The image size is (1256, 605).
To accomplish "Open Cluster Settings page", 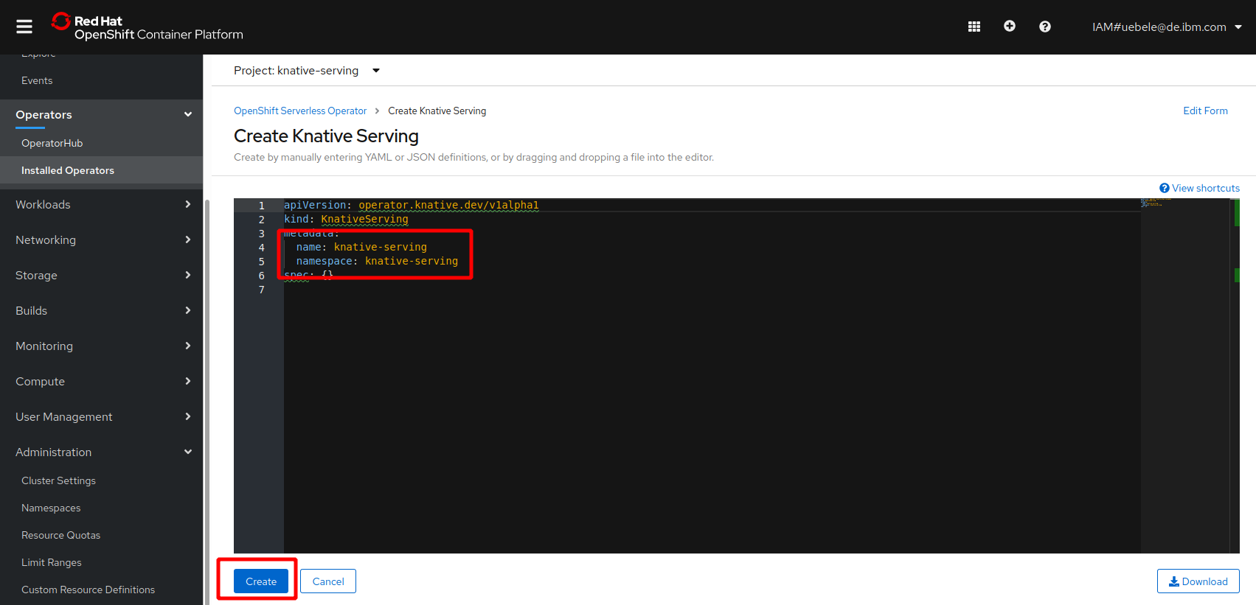I will 58,481.
